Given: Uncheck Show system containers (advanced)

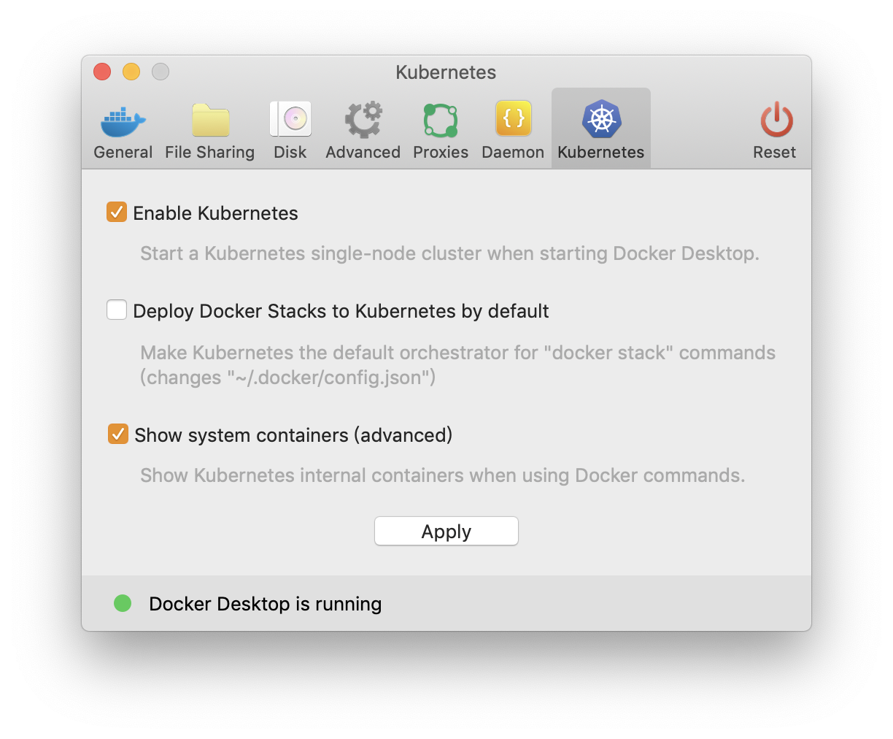Looking at the screenshot, I should point(117,434).
